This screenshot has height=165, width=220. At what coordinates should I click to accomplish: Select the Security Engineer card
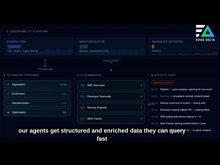click(x=111, y=108)
